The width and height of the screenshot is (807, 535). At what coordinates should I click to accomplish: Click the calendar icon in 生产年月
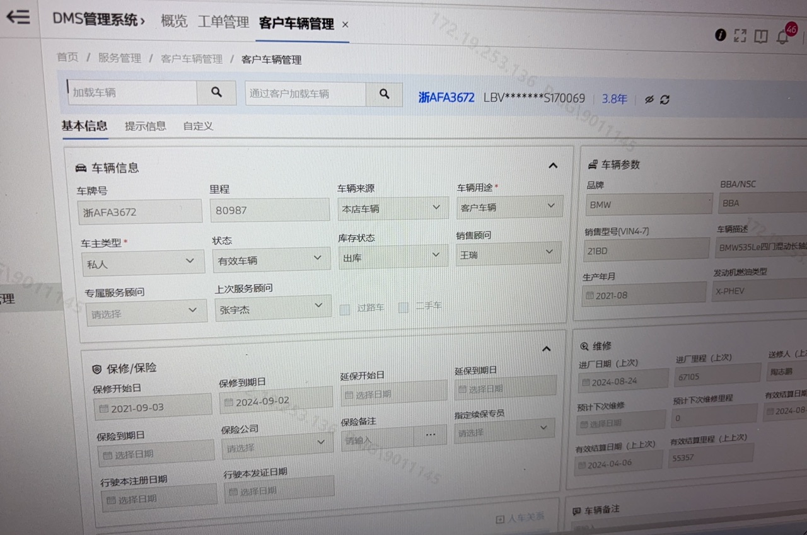coord(589,295)
